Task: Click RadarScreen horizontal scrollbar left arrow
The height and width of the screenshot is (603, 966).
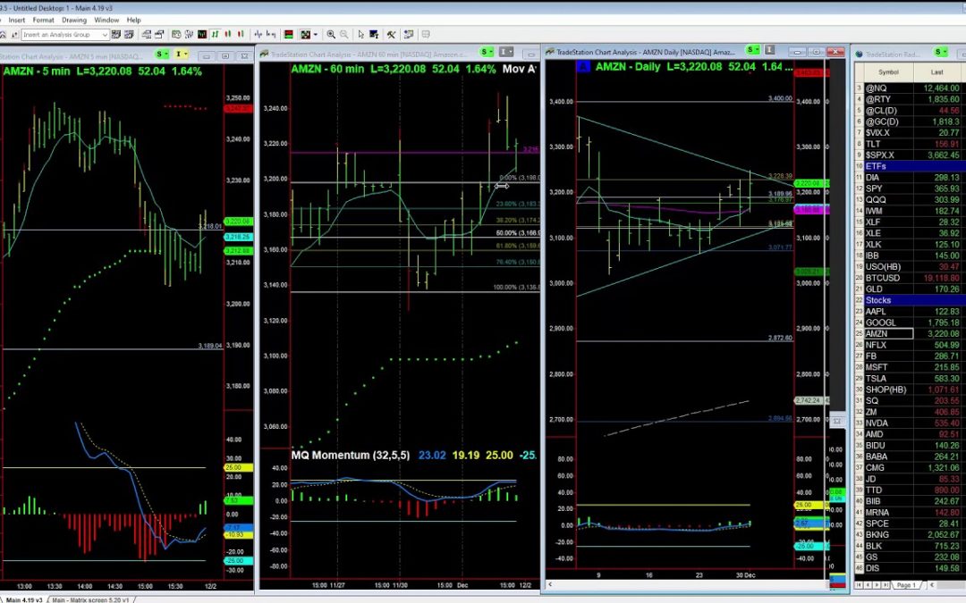Action: tap(931, 584)
